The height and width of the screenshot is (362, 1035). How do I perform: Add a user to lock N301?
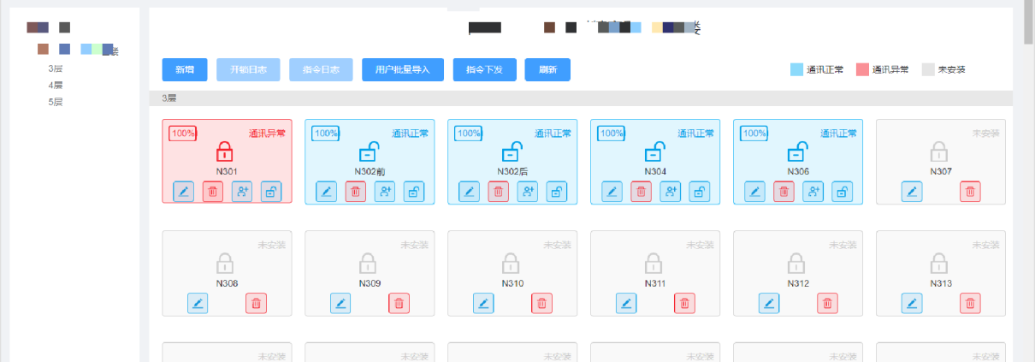point(242,192)
